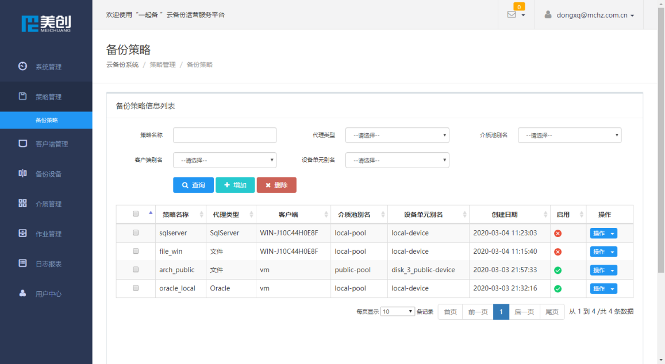
Task: Go to 后一页 next page
Action: click(524, 312)
